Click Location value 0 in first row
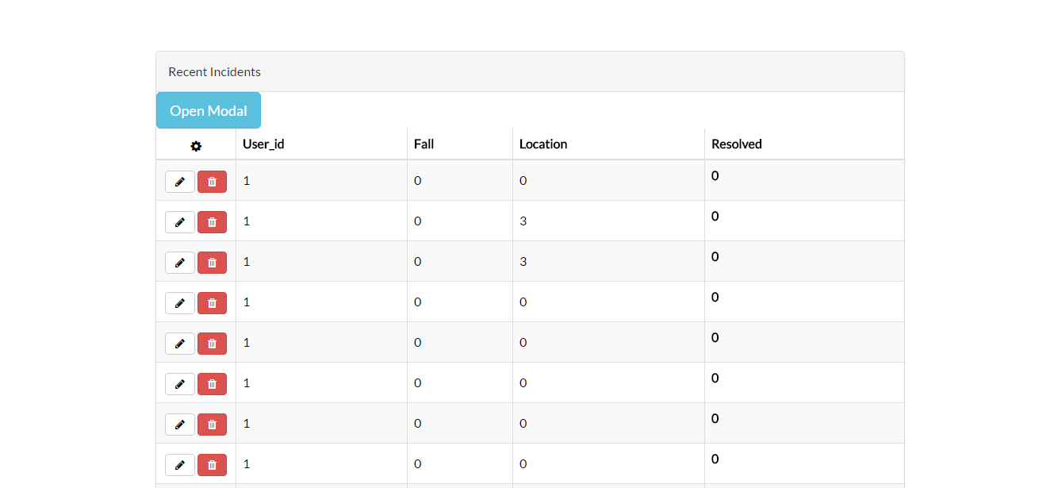 pos(523,180)
